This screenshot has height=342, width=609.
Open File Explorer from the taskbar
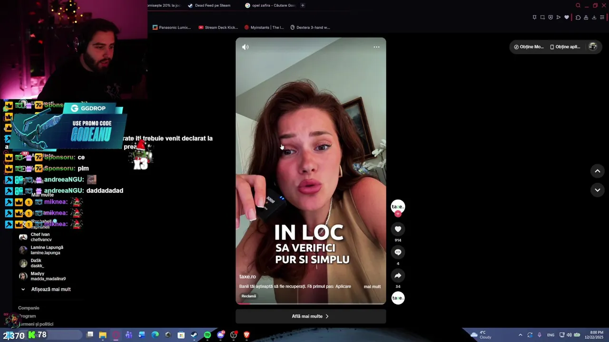[103, 335]
